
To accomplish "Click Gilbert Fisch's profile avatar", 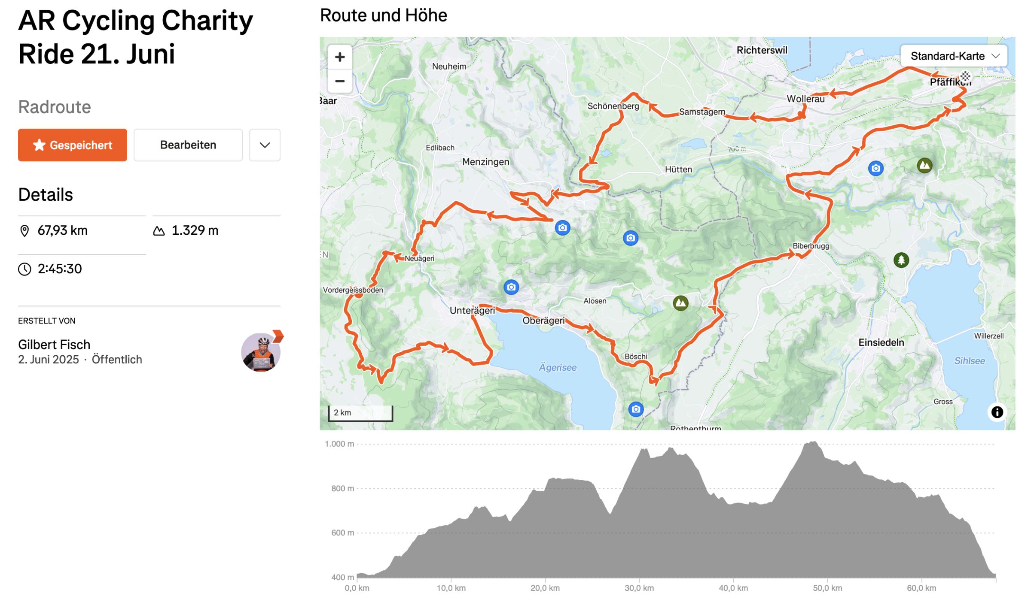I will coord(260,352).
